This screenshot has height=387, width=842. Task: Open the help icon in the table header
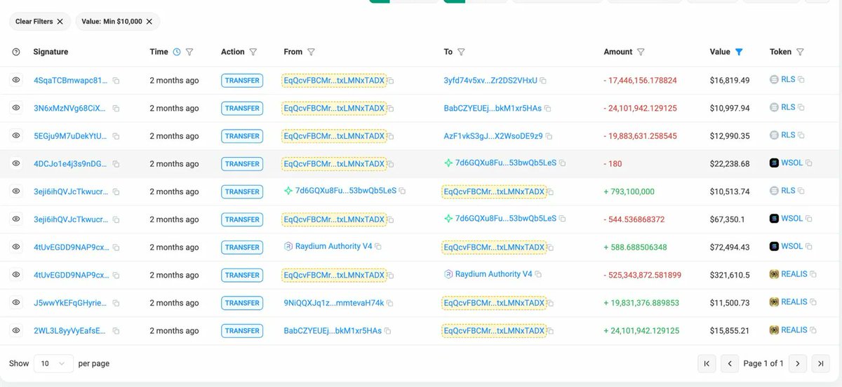[x=16, y=52]
